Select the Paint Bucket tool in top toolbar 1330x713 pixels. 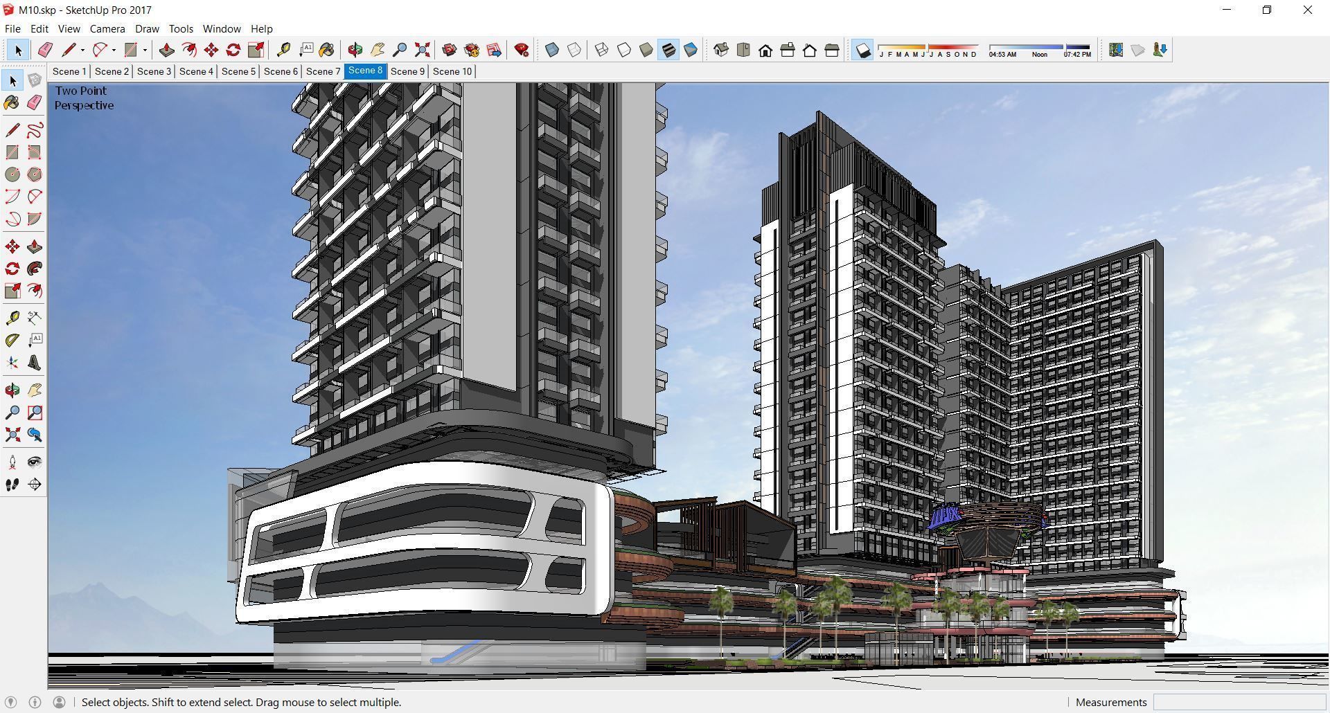click(x=327, y=50)
